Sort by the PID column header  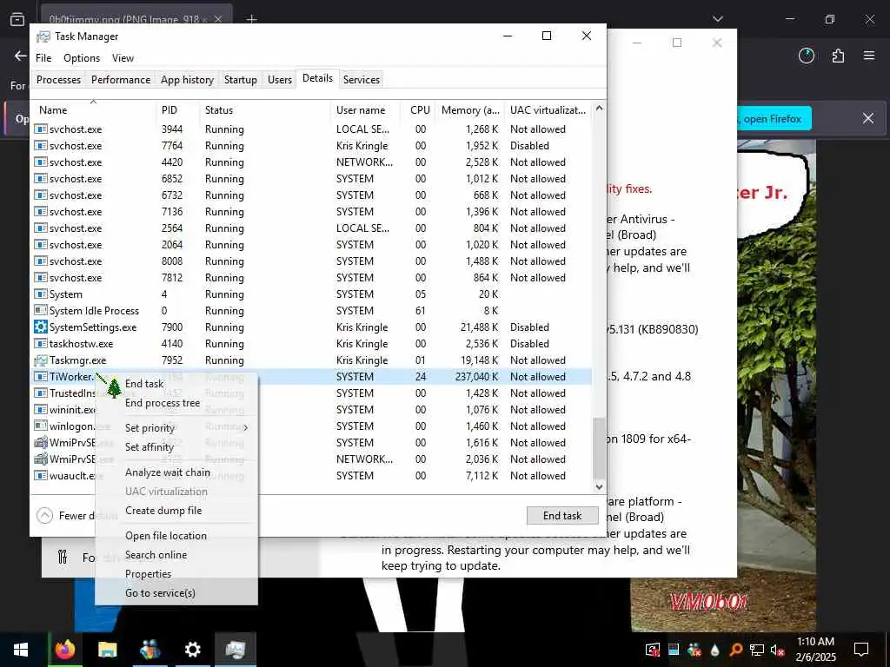tap(177, 110)
